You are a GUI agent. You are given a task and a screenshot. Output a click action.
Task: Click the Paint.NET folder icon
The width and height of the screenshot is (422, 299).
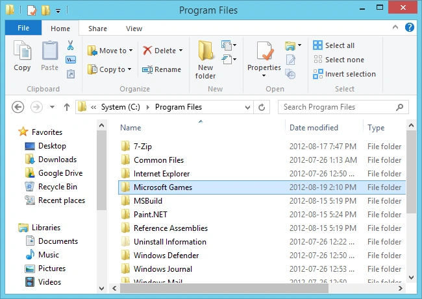point(125,214)
